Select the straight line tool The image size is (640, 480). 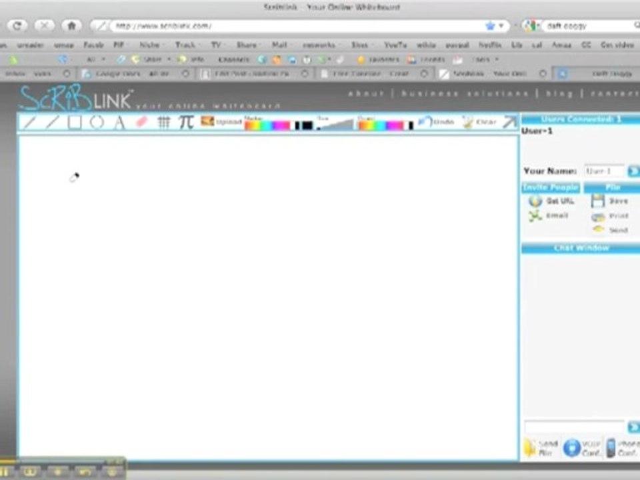52,122
